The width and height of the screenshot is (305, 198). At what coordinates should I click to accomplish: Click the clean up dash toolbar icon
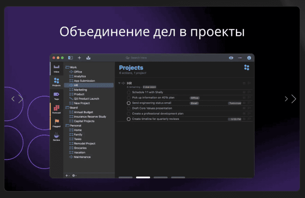240,58
